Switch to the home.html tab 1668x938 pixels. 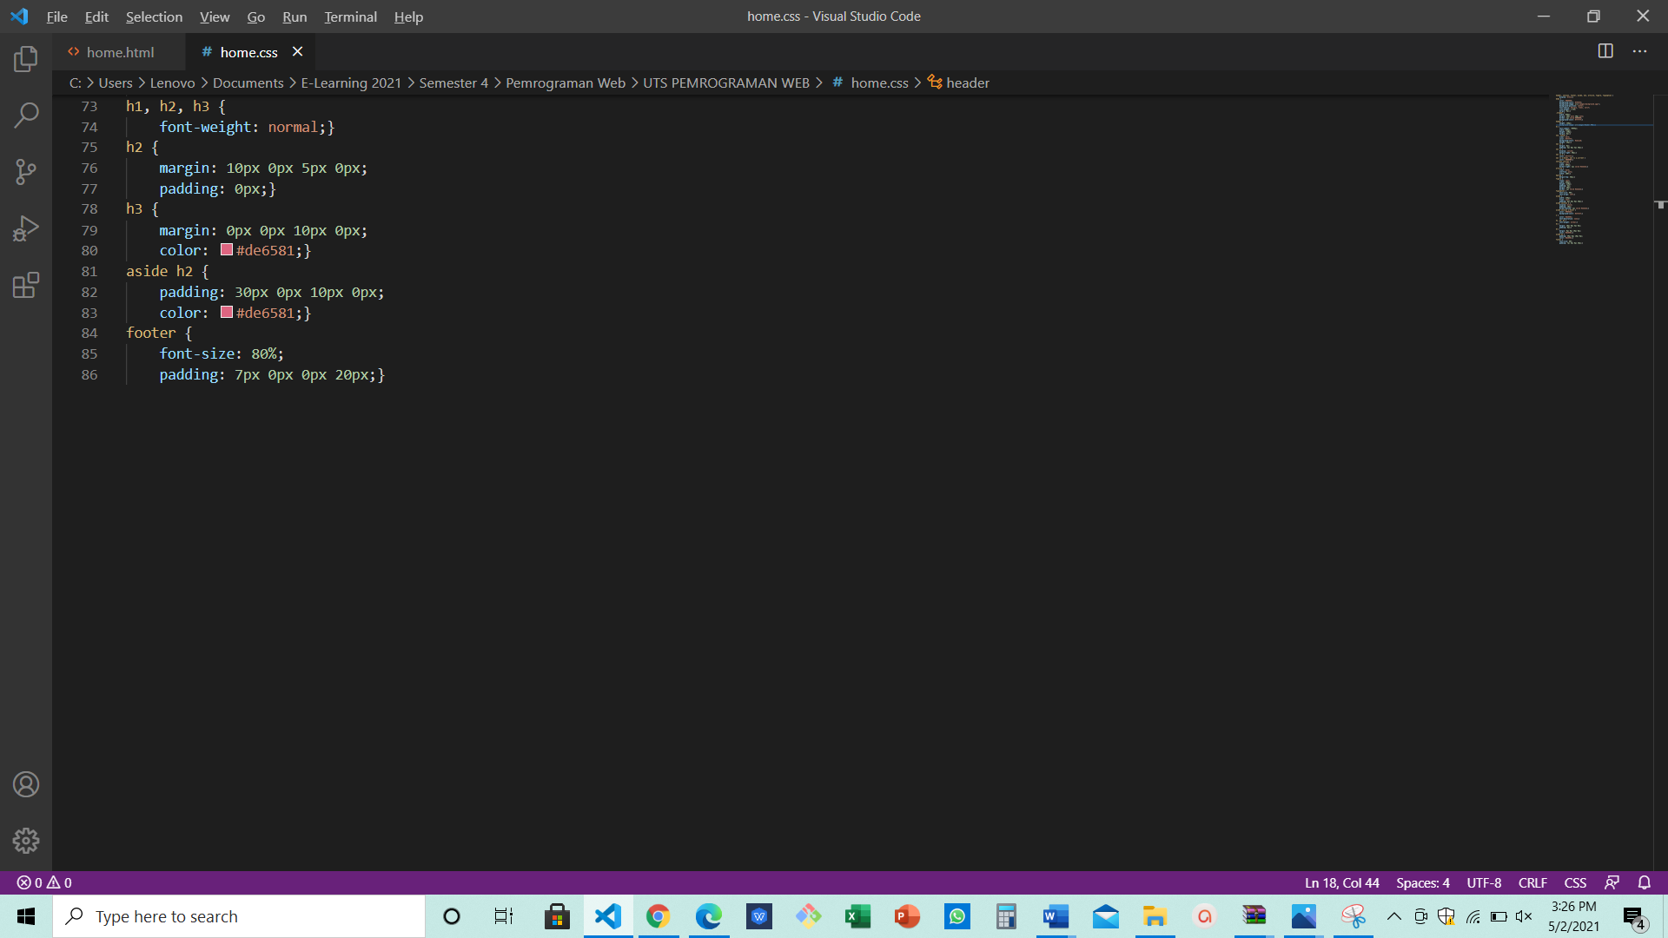point(120,52)
